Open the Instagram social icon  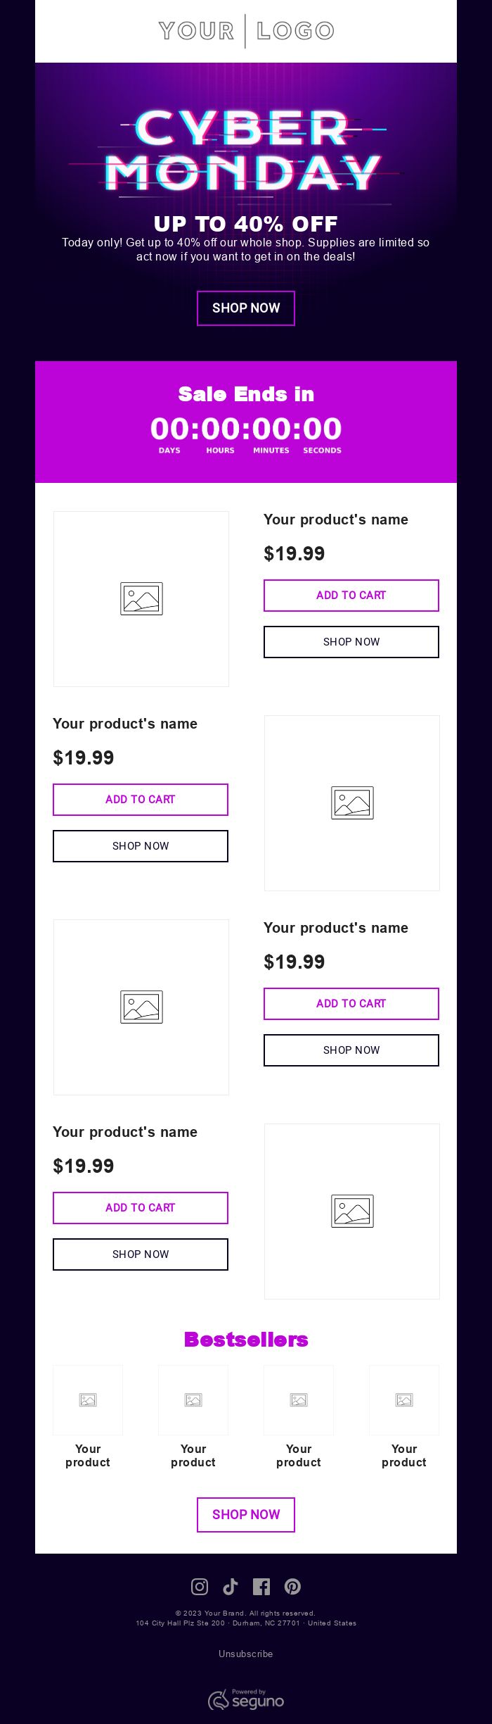200,1586
